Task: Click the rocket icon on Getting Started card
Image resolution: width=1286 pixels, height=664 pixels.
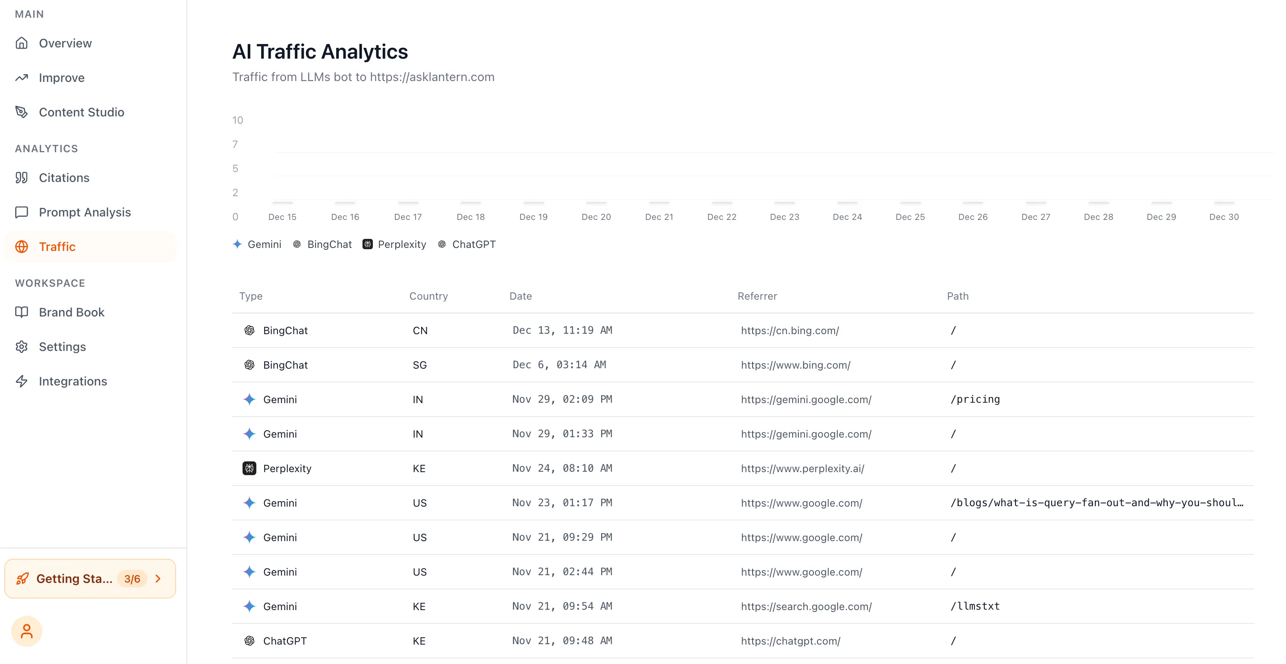Action: click(22, 579)
